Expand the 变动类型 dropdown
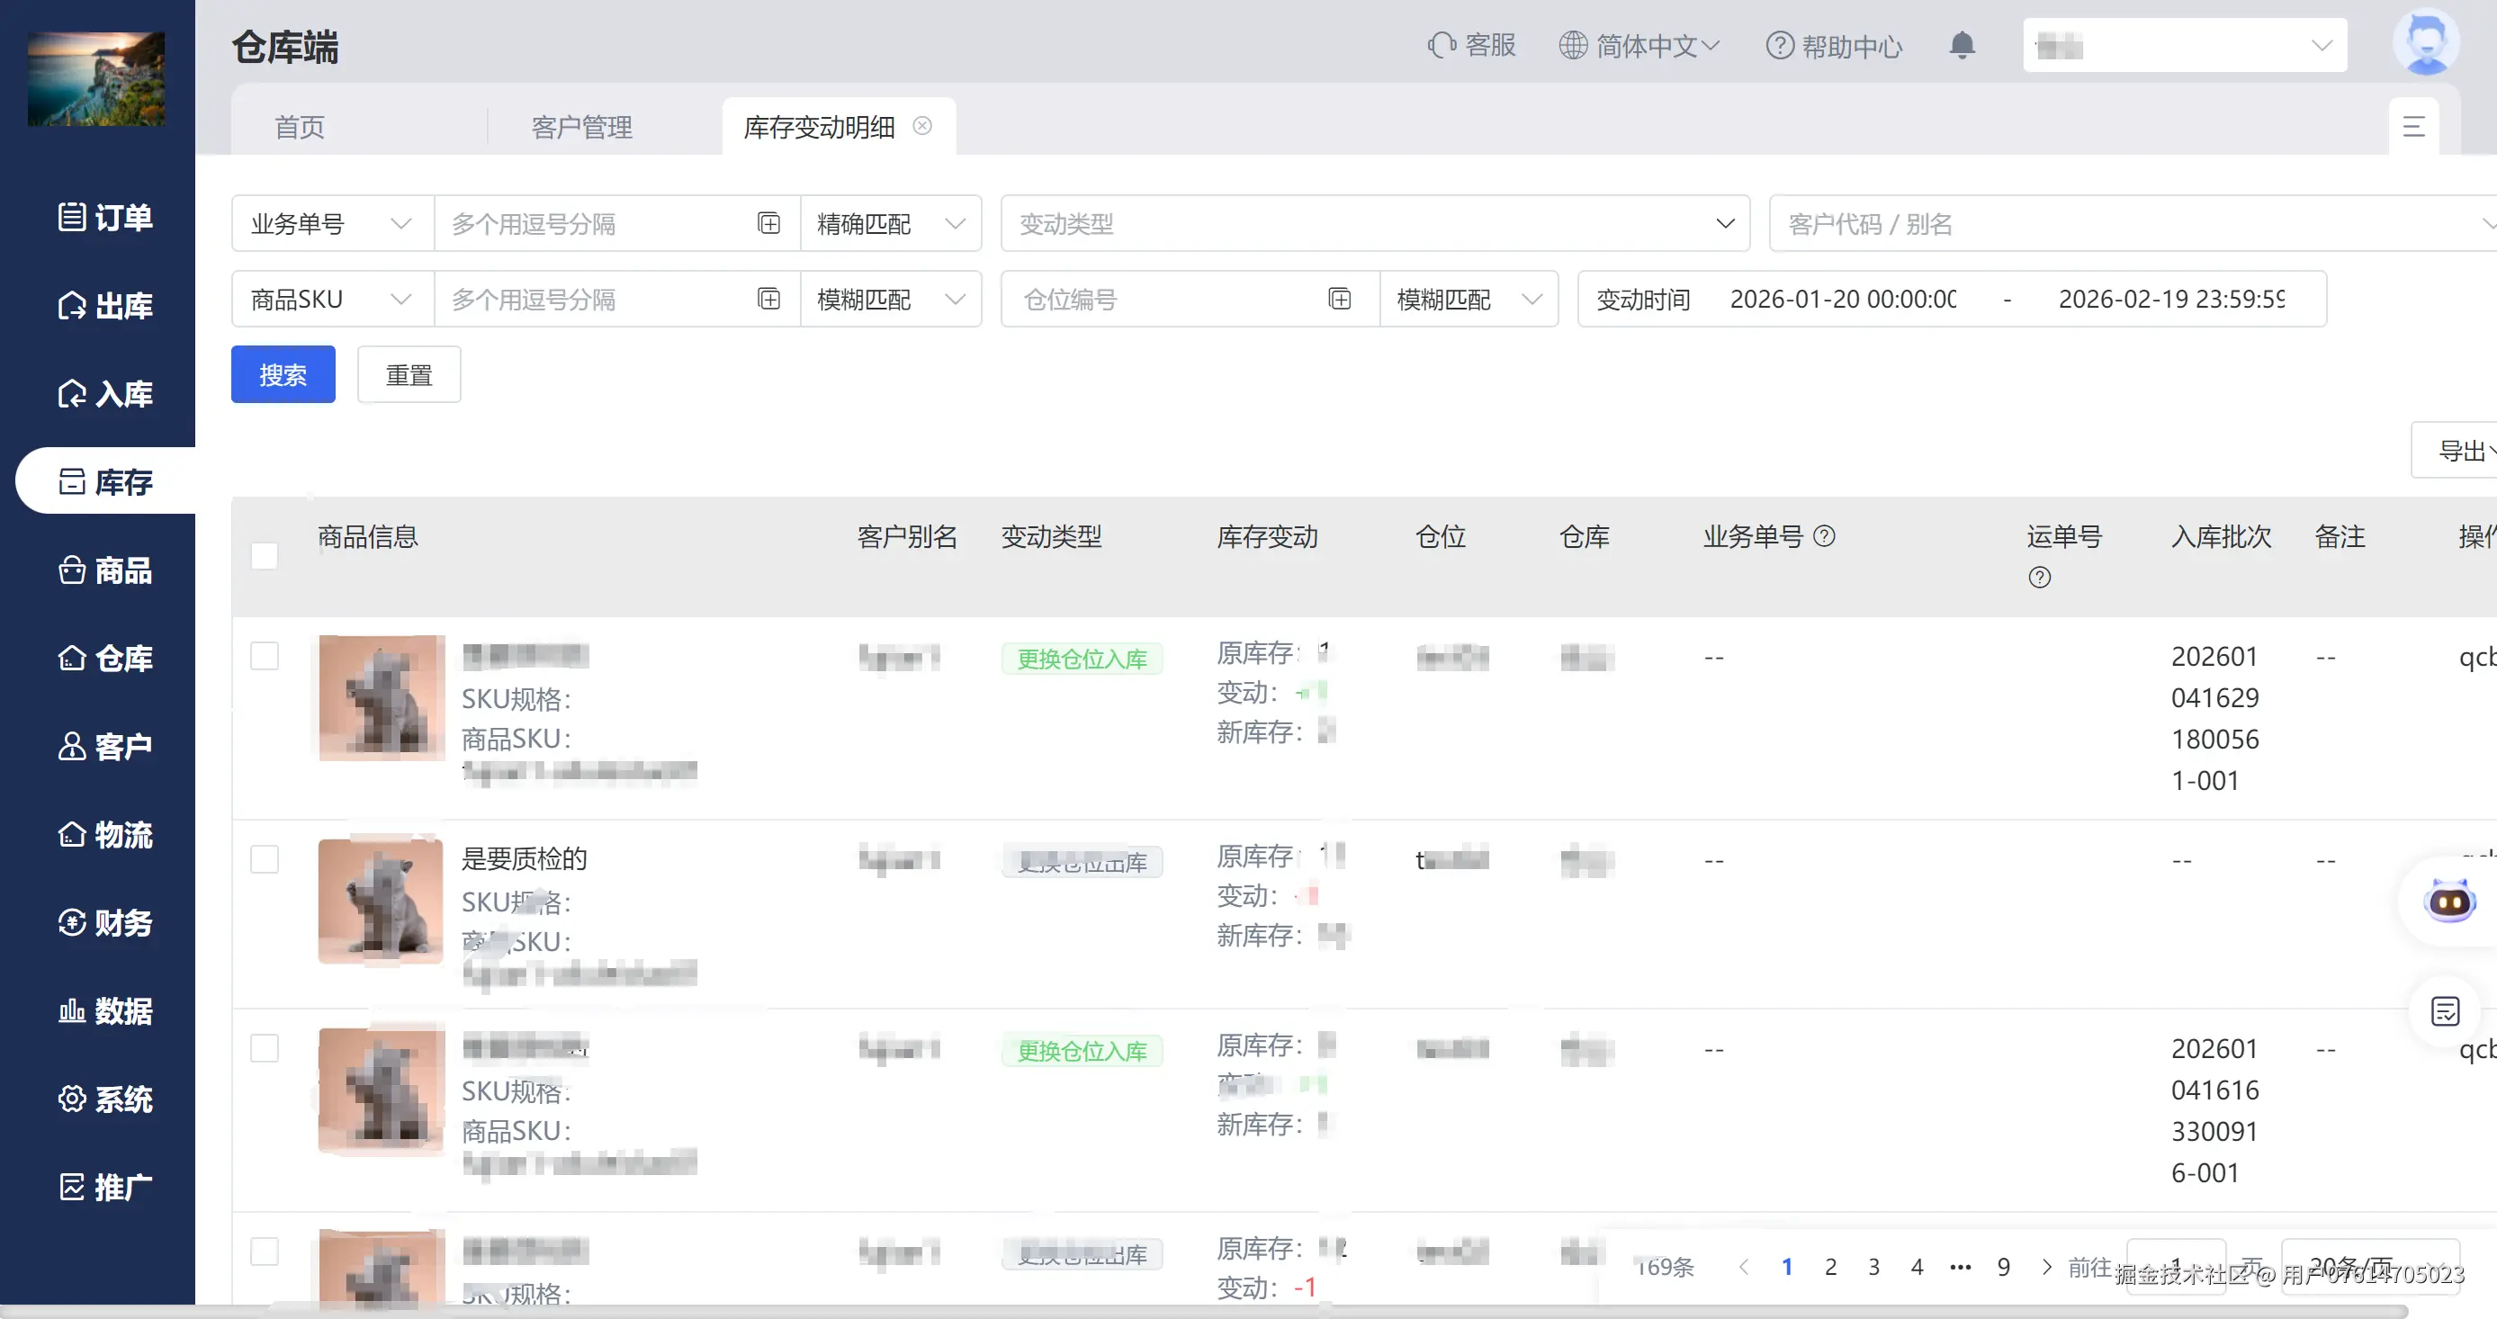The width and height of the screenshot is (2497, 1319). click(1375, 224)
